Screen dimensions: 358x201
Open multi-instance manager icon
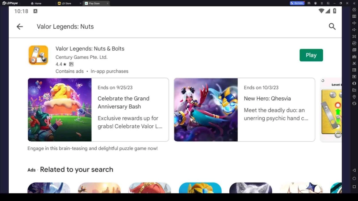tap(354, 50)
